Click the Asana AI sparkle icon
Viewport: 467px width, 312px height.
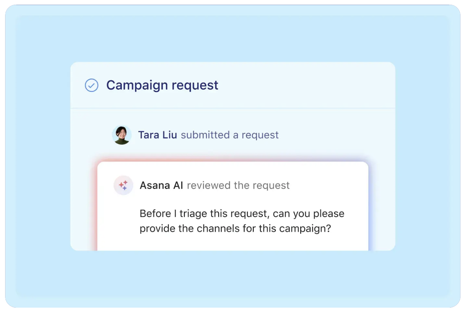[x=123, y=185]
